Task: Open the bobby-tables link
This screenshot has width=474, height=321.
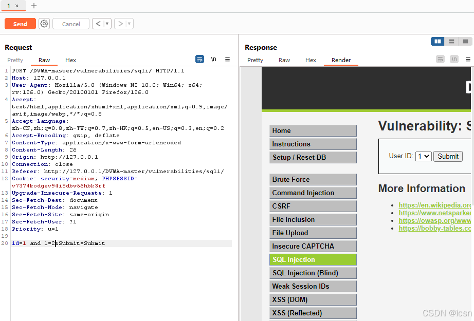Action: tap(435, 229)
